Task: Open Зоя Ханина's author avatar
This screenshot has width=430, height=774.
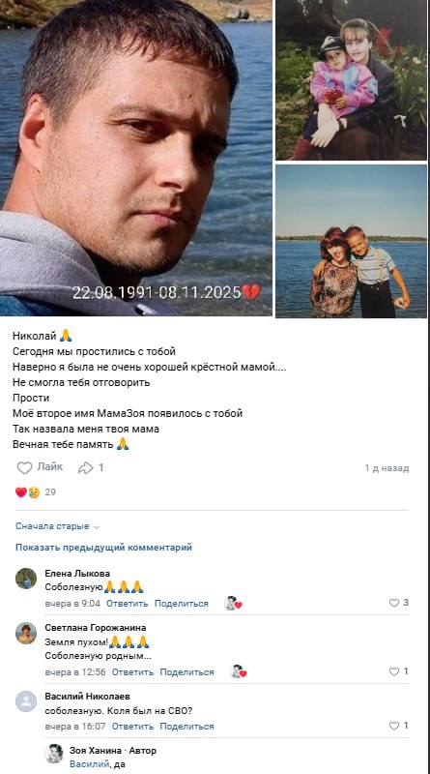Action: 54,754
